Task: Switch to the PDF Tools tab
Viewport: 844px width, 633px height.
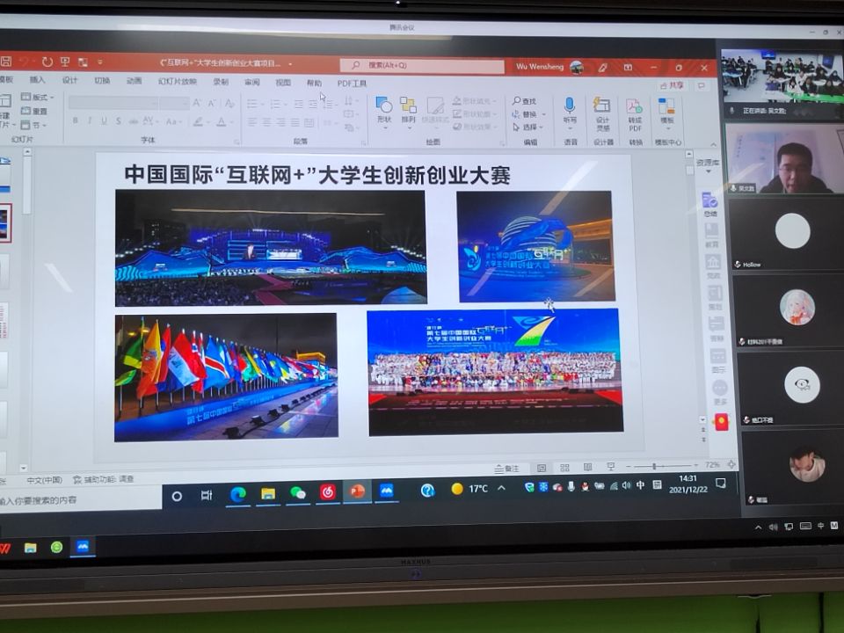Action: [x=352, y=84]
